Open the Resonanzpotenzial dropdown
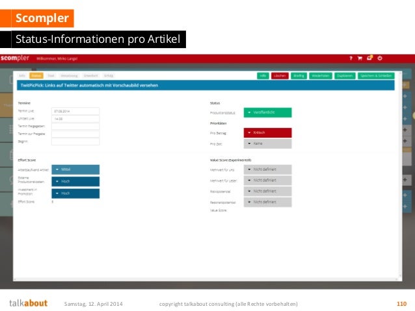 267,202
